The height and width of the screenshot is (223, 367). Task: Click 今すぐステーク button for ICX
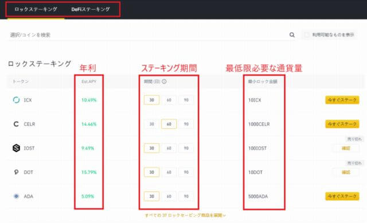342,100
